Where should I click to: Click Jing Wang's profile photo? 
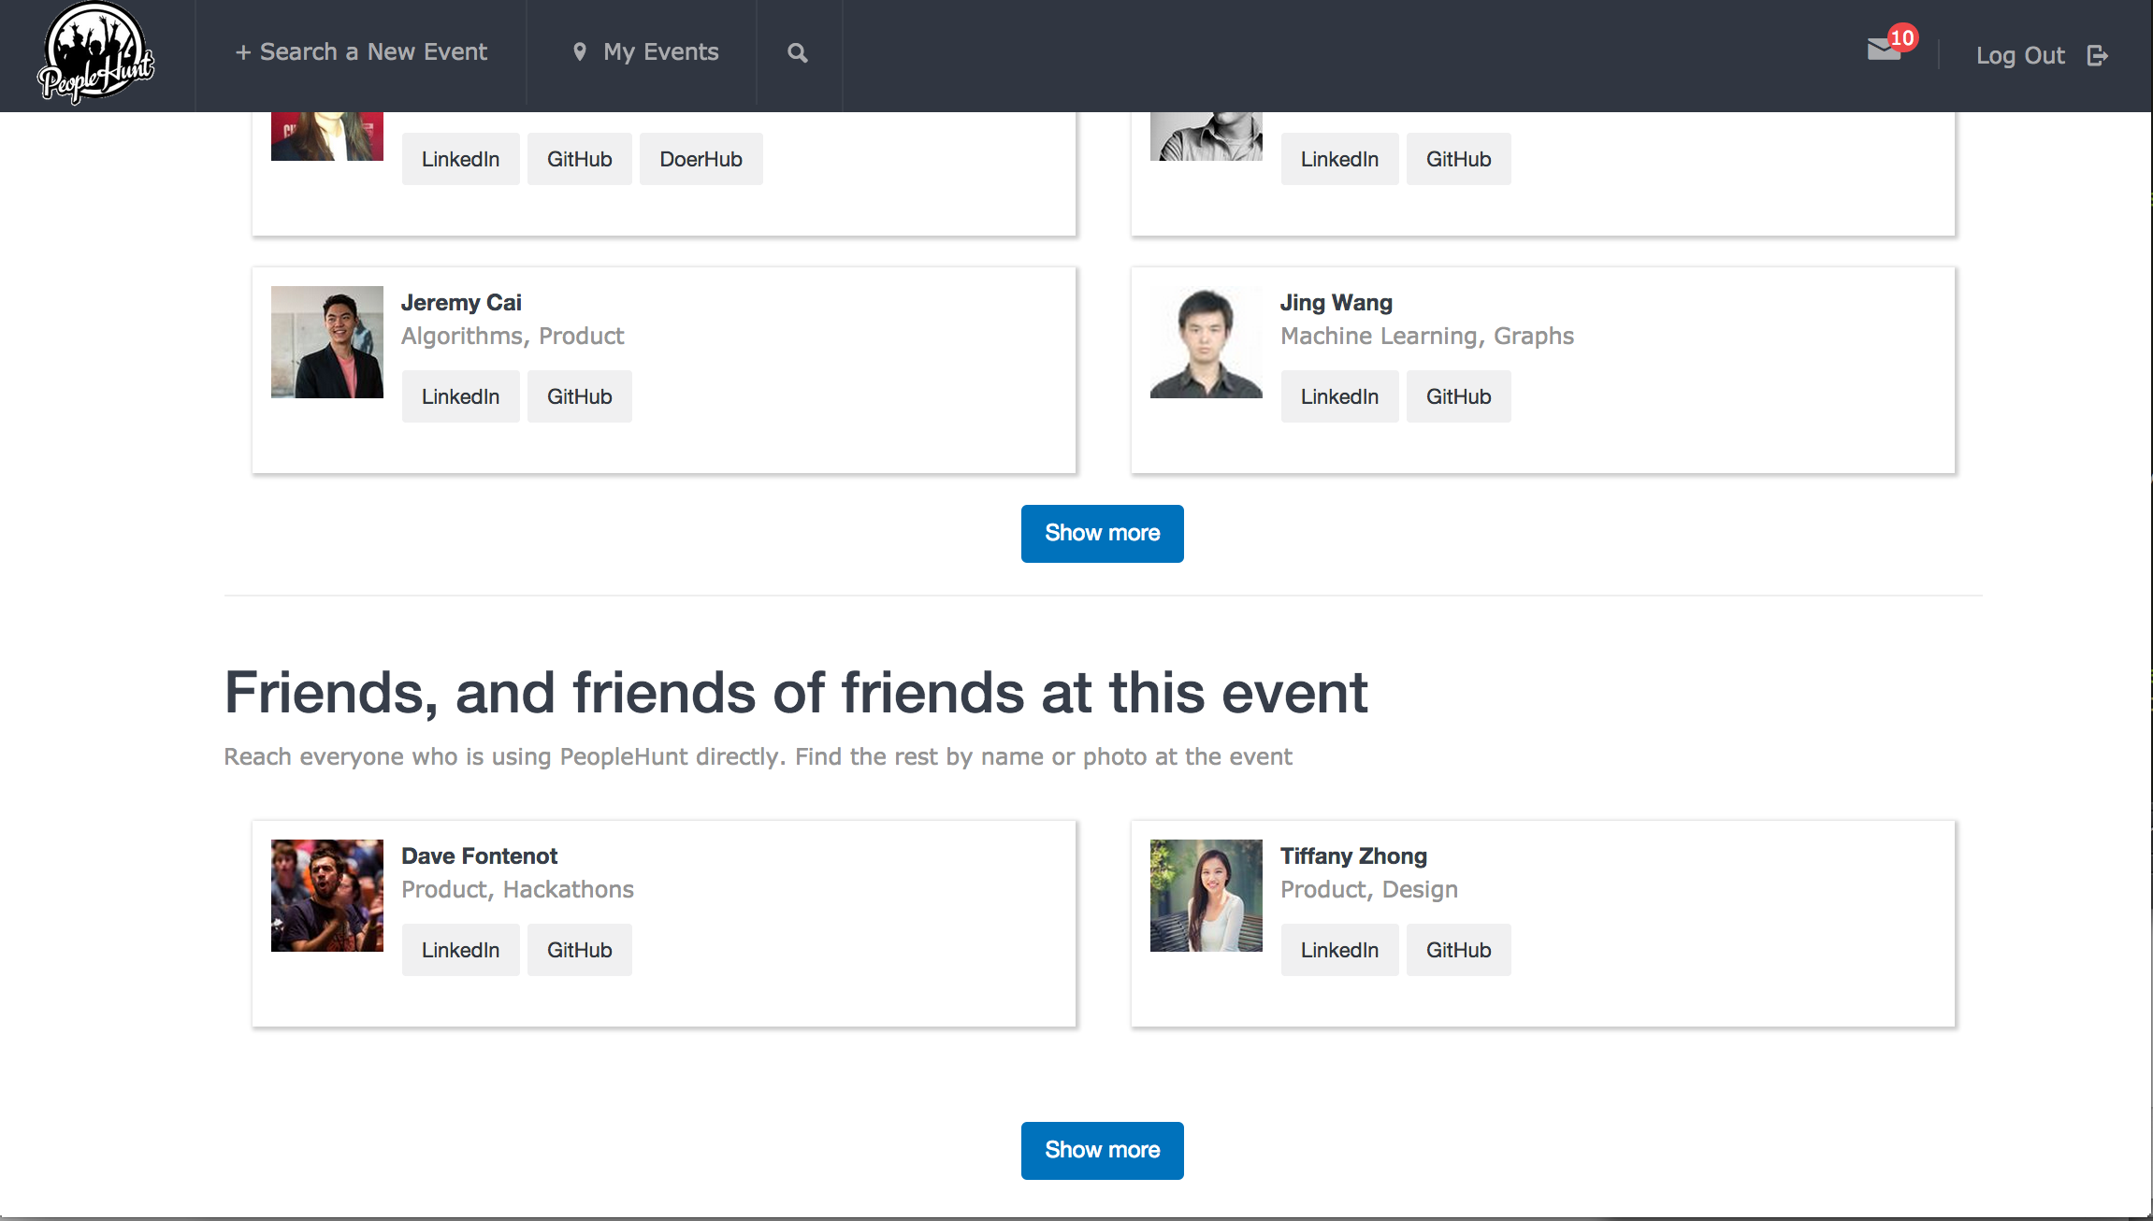(1207, 342)
